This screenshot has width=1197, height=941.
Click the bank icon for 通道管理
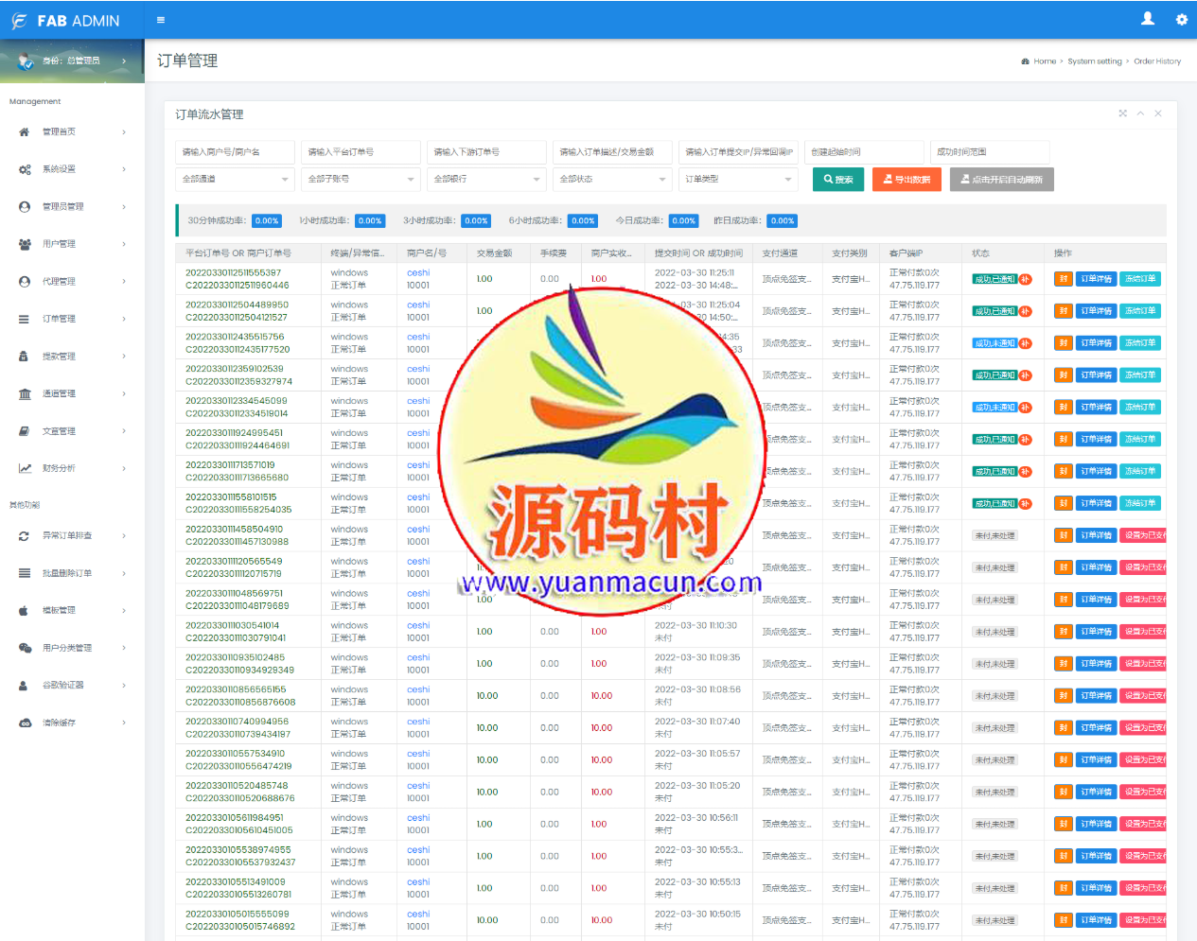click(25, 394)
